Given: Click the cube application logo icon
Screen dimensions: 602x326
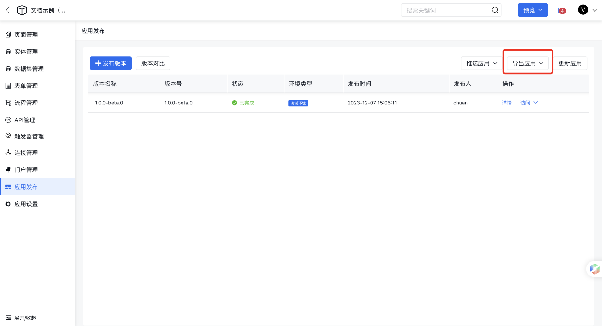Looking at the screenshot, I should 22,10.
